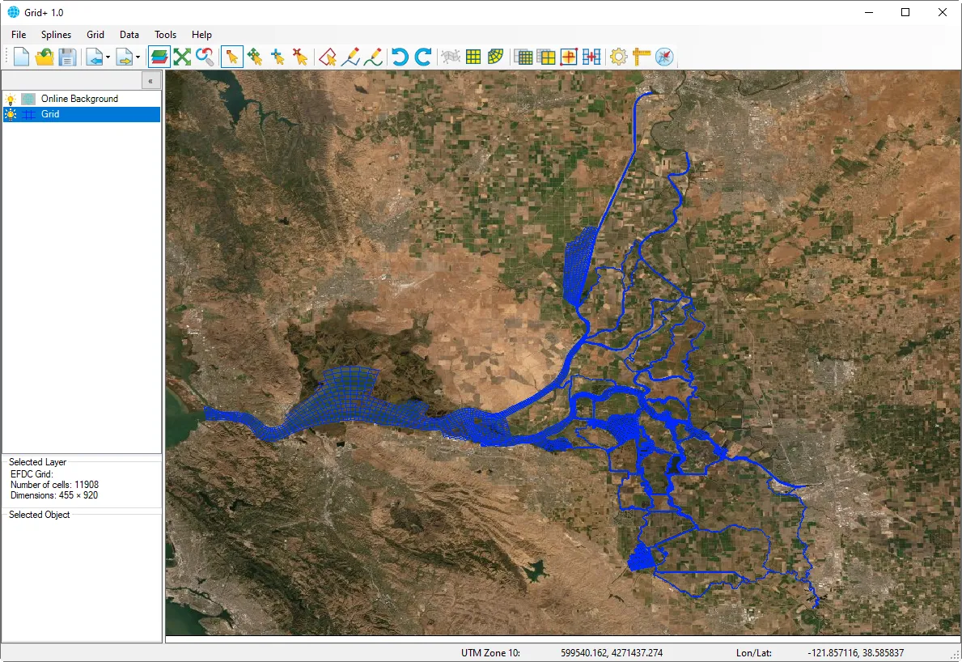Screen dimensions: 962x662
Task: Click the compass orientation icon
Action: (x=665, y=57)
